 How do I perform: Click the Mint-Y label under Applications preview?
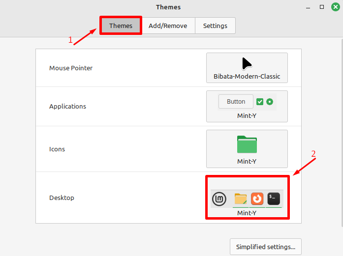pyautogui.click(x=247, y=116)
